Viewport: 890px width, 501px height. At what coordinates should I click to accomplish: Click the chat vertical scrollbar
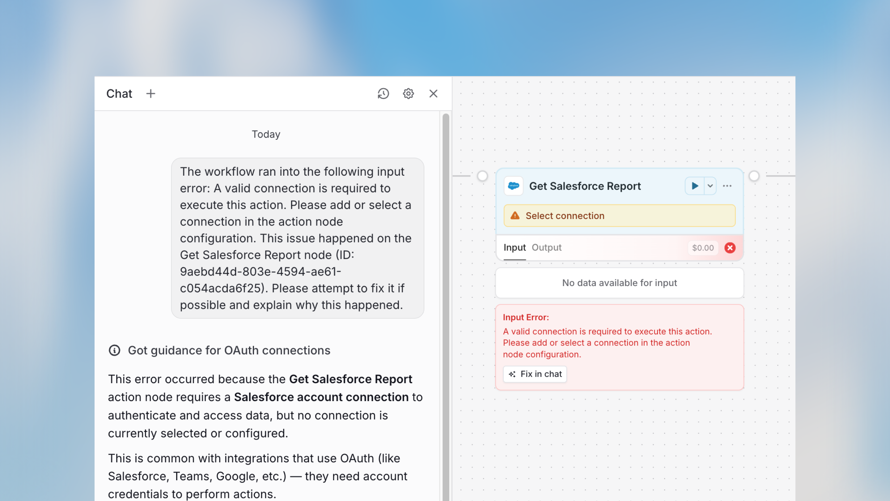[x=446, y=304]
